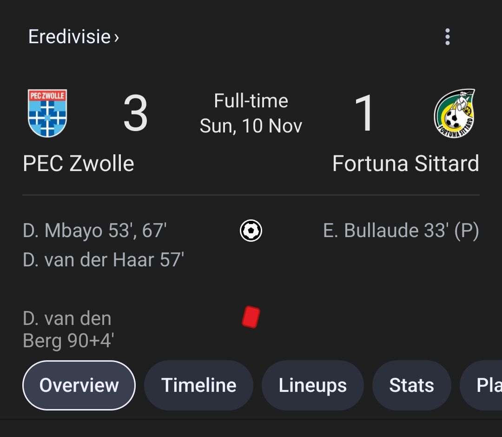The image size is (502, 437).
Task: Open the three-dot more options menu
Action: [x=447, y=37]
